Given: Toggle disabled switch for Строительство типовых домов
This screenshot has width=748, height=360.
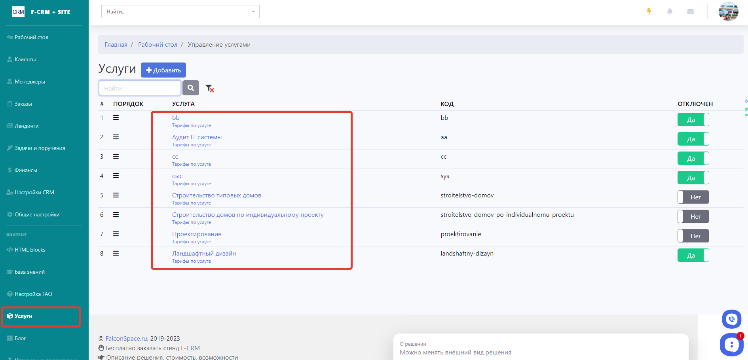Looking at the screenshot, I should [693, 197].
